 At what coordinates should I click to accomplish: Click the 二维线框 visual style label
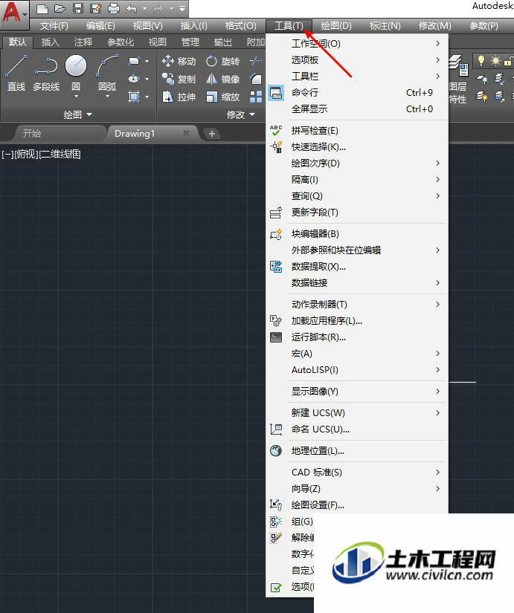click(60, 154)
